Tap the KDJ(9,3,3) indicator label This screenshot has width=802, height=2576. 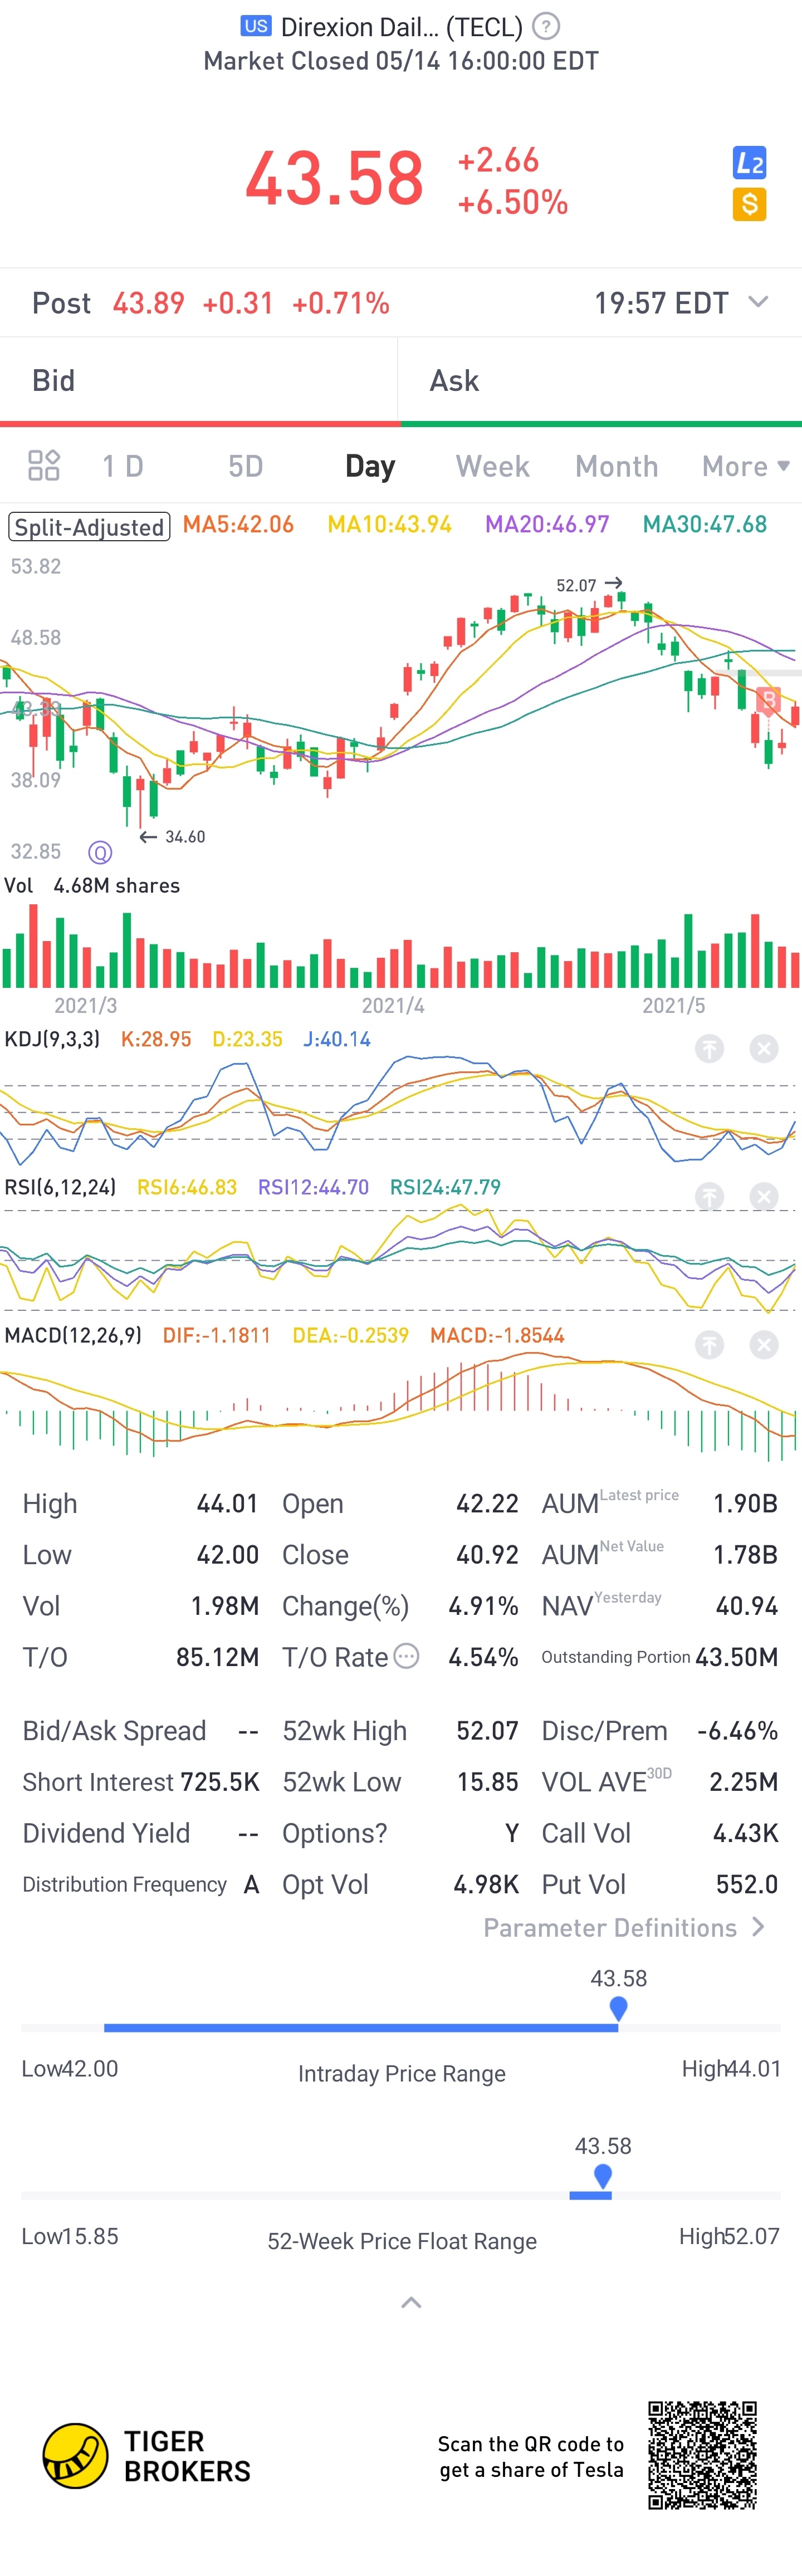coord(52,1039)
